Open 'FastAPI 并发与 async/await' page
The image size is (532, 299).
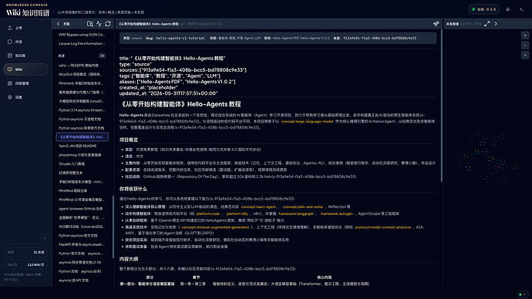click(82, 244)
